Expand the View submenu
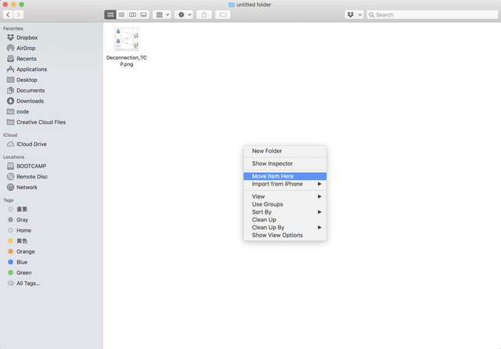The image size is (501, 349). click(x=285, y=196)
